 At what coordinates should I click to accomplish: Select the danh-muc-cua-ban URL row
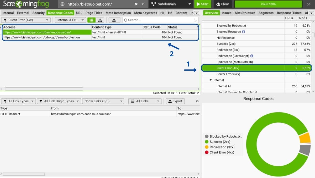[101, 32]
